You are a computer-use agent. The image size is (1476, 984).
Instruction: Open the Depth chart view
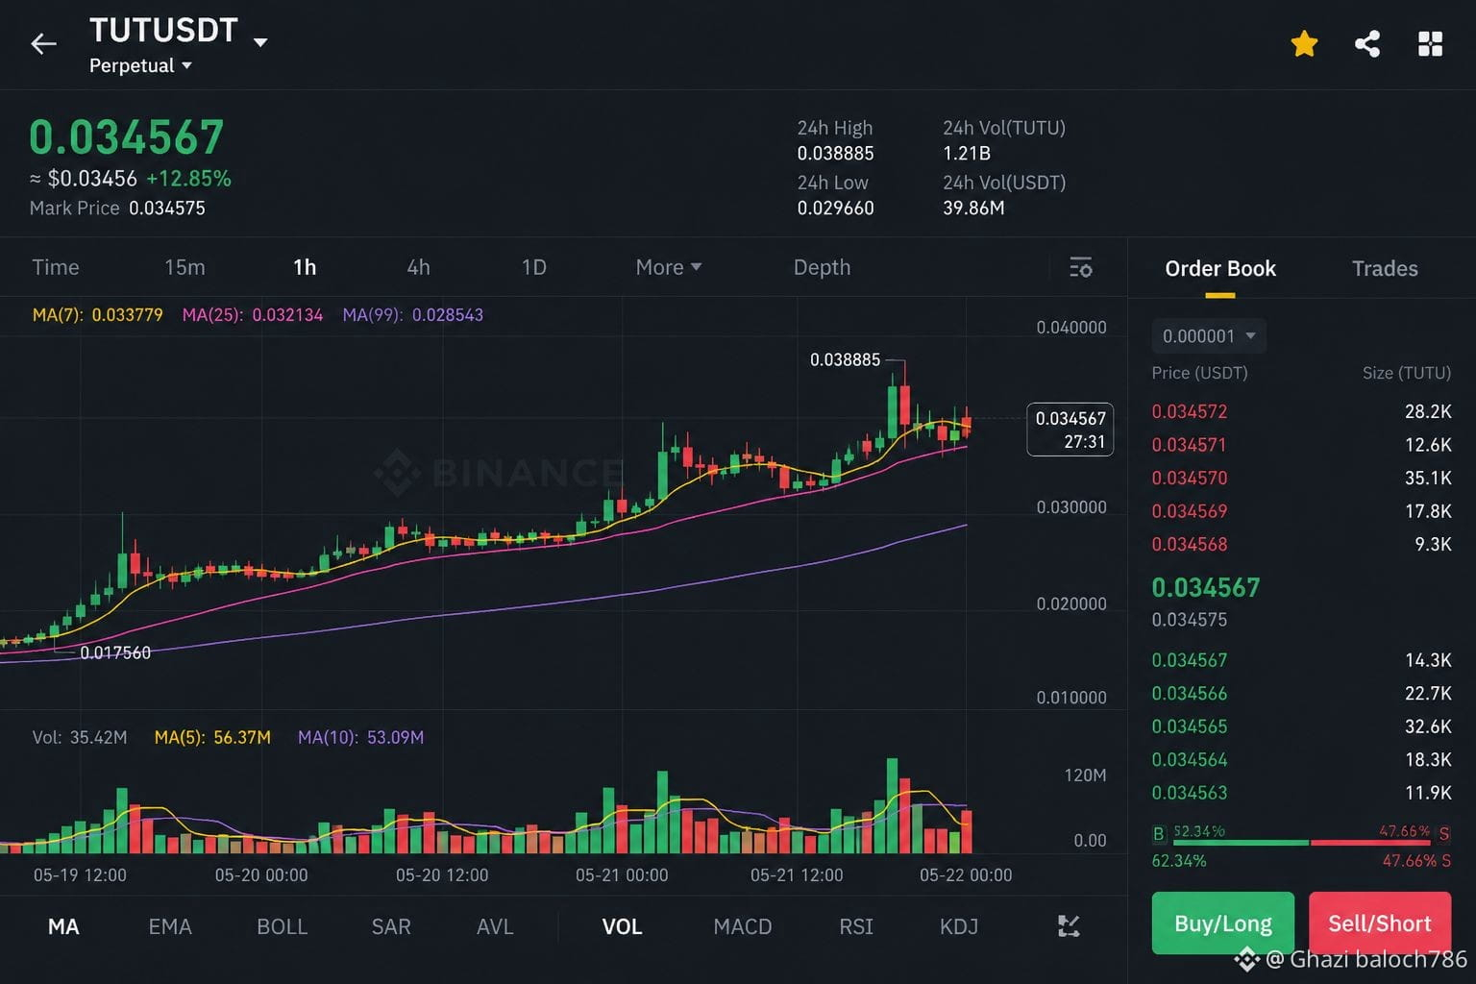[822, 267]
